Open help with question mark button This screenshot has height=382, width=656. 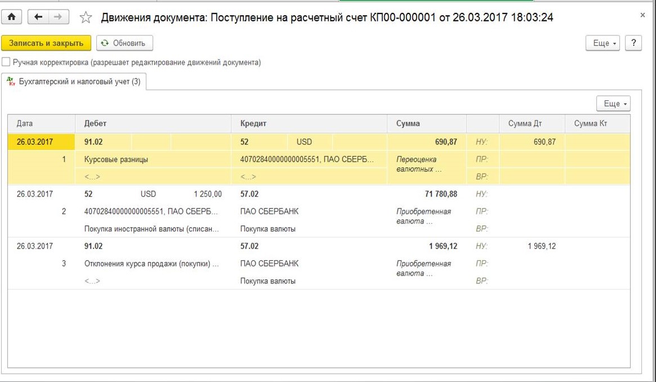pos(633,43)
